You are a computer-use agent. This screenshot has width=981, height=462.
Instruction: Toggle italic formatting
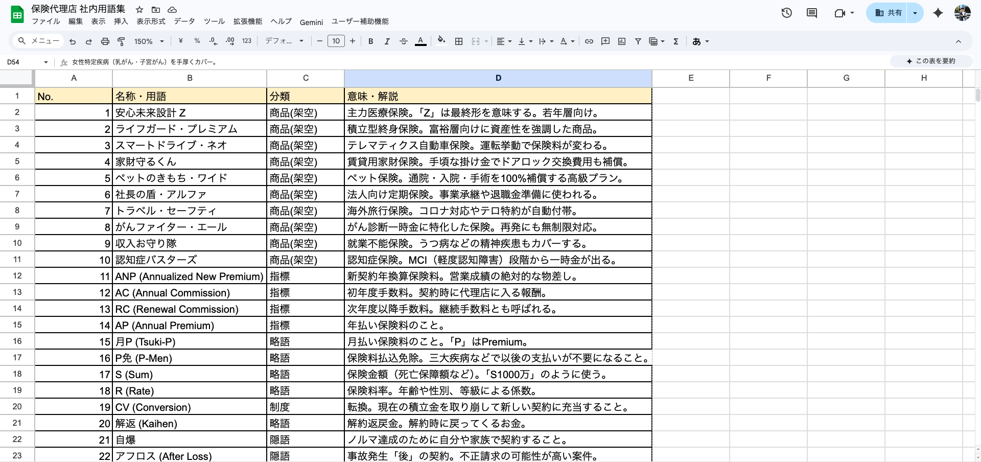point(387,41)
